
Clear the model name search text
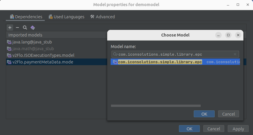pyautogui.click(x=235, y=54)
